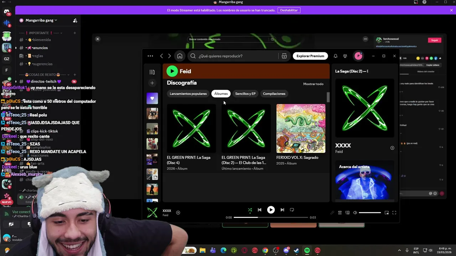Select Compilaciones filter
This screenshot has height=256, width=456.
[274, 94]
